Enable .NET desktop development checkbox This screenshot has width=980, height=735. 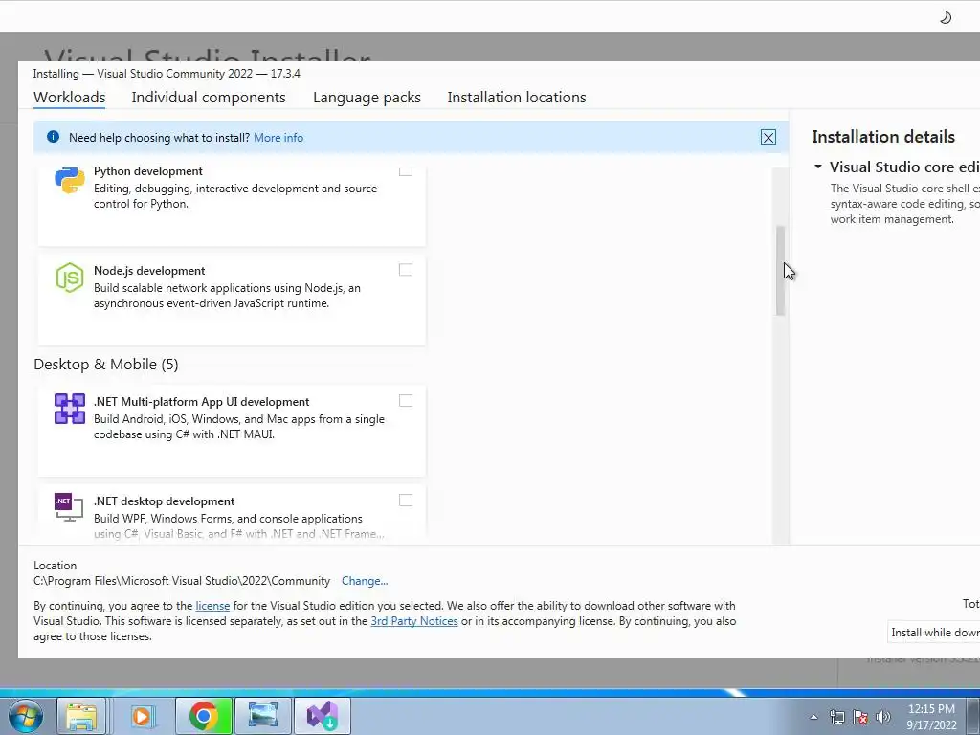(406, 500)
